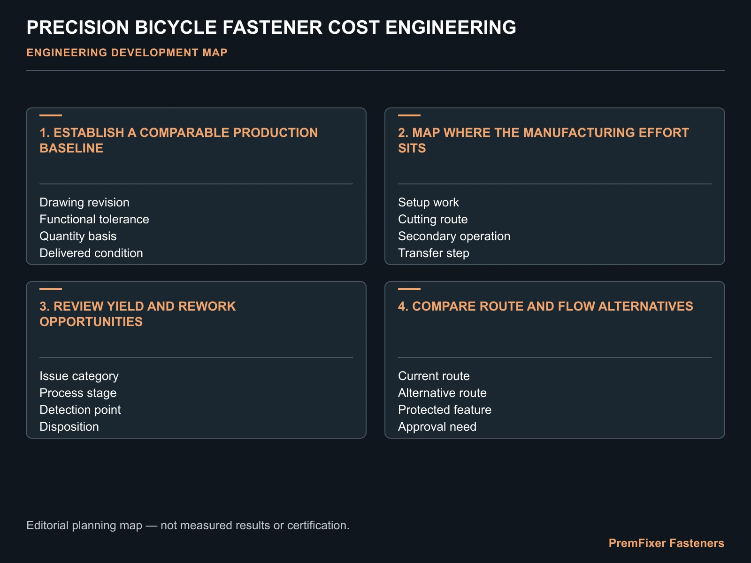Select the 'Secondary operation' line
Viewport: 751px width, 563px height.
(x=454, y=236)
